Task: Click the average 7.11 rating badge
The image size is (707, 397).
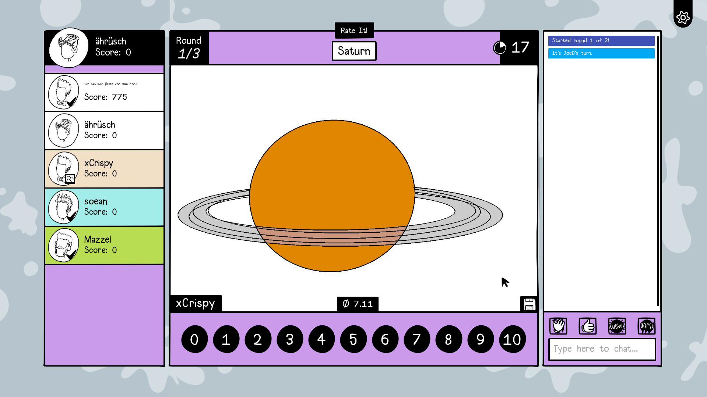Action: (x=358, y=304)
